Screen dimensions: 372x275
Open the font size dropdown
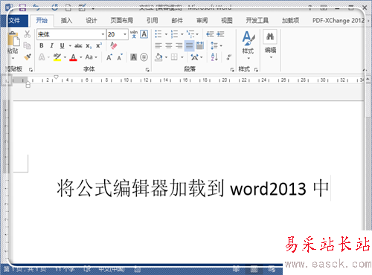(x=125, y=34)
